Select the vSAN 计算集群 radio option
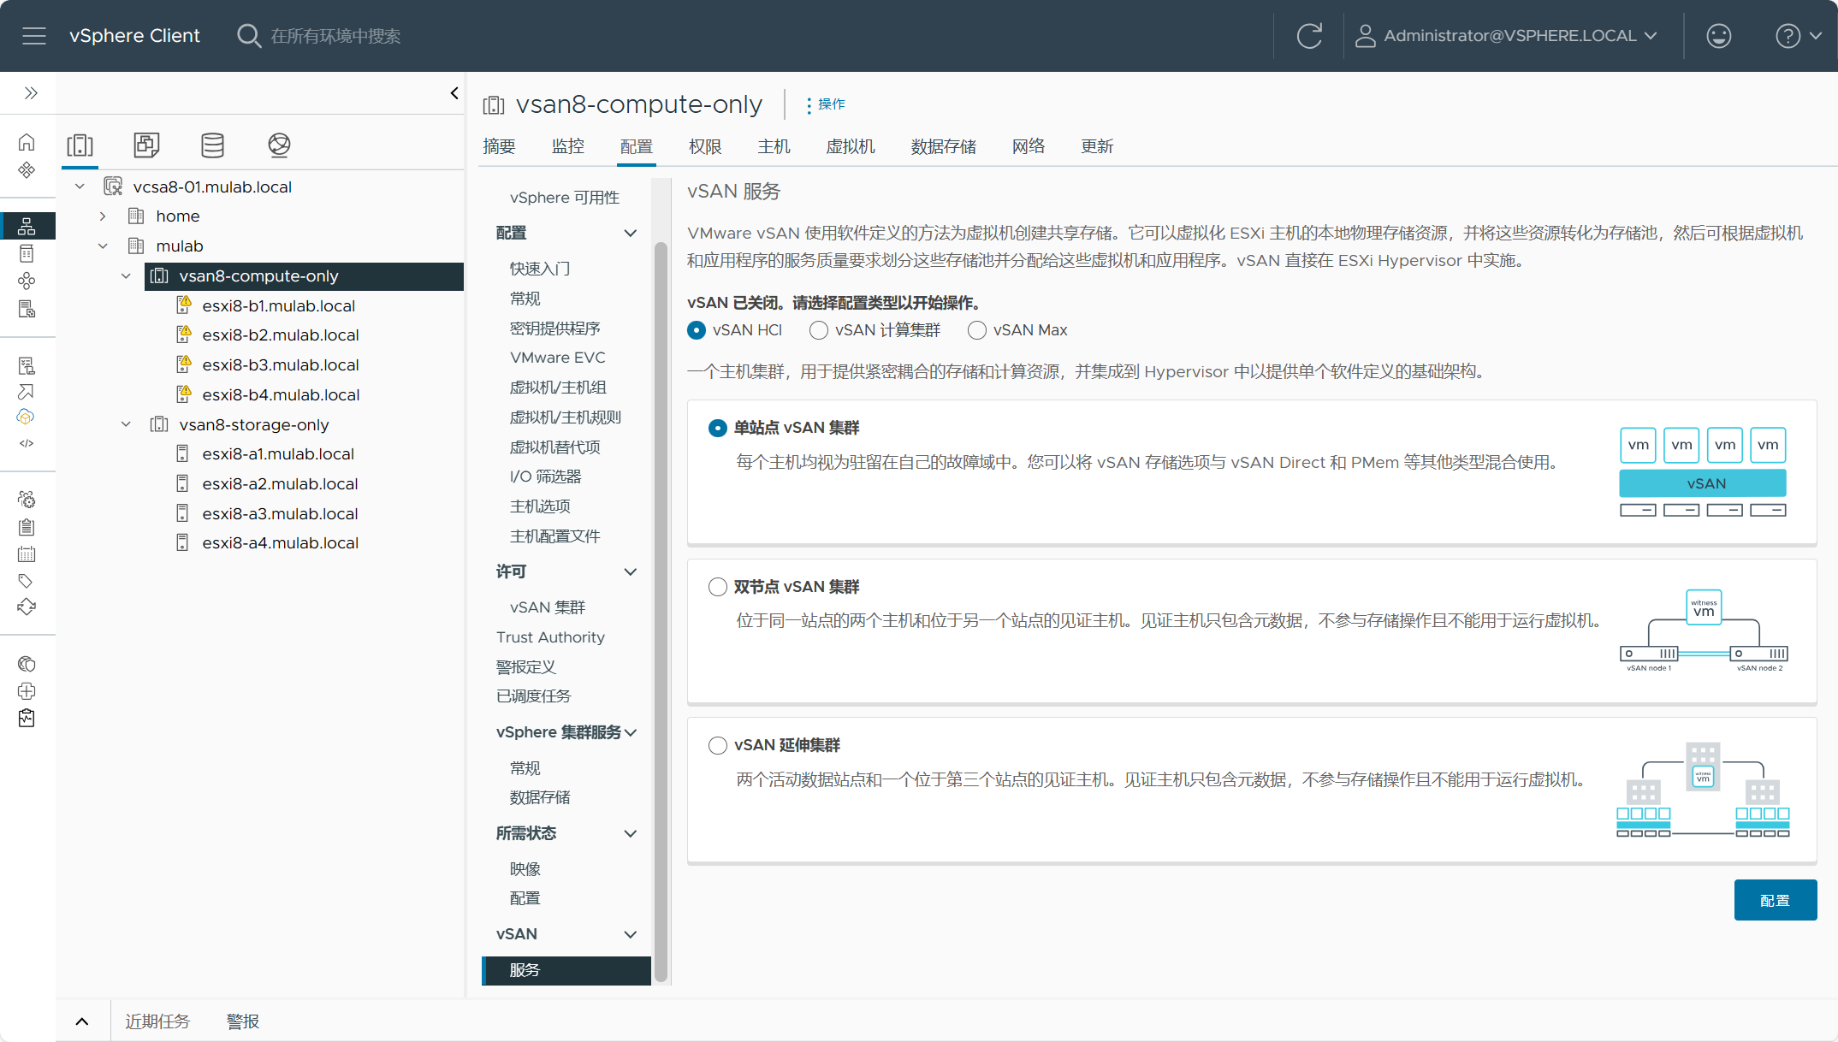This screenshot has height=1042, width=1838. 818,330
